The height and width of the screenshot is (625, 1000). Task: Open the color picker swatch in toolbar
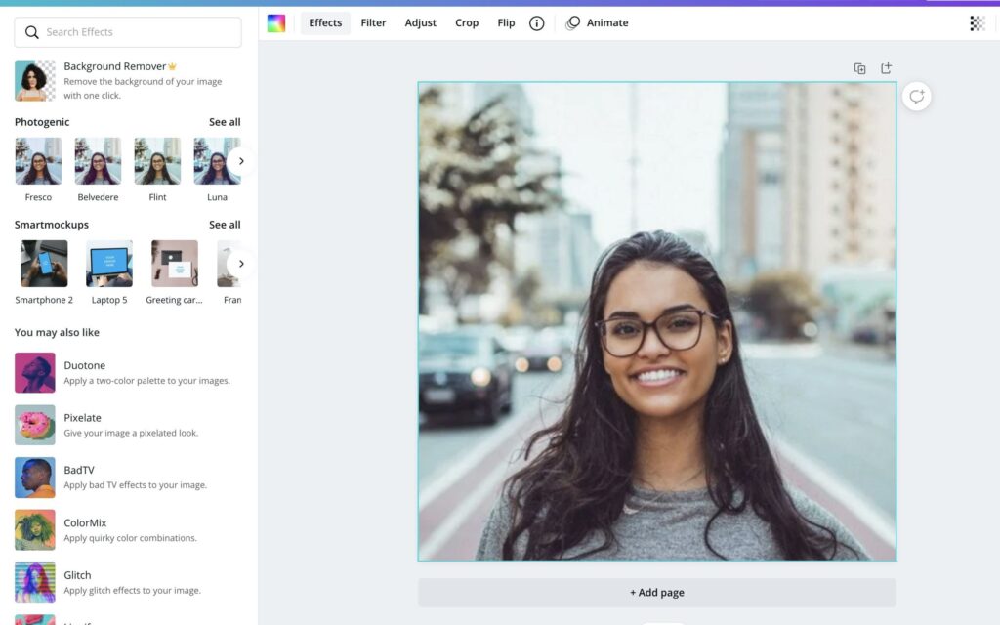click(x=276, y=23)
